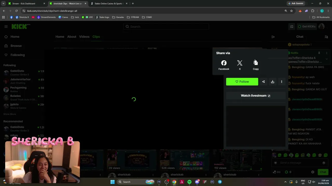Focus the address bar showing kick.com/sherickab/clips
This screenshot has height=186, width=332.
(x=153, y=11)
